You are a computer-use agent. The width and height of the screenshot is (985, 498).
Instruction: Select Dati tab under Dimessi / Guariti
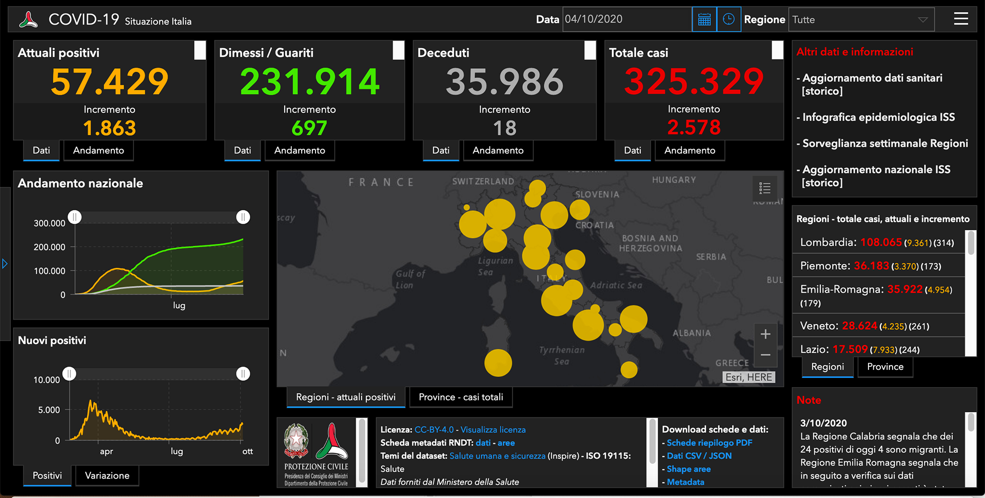242,150
